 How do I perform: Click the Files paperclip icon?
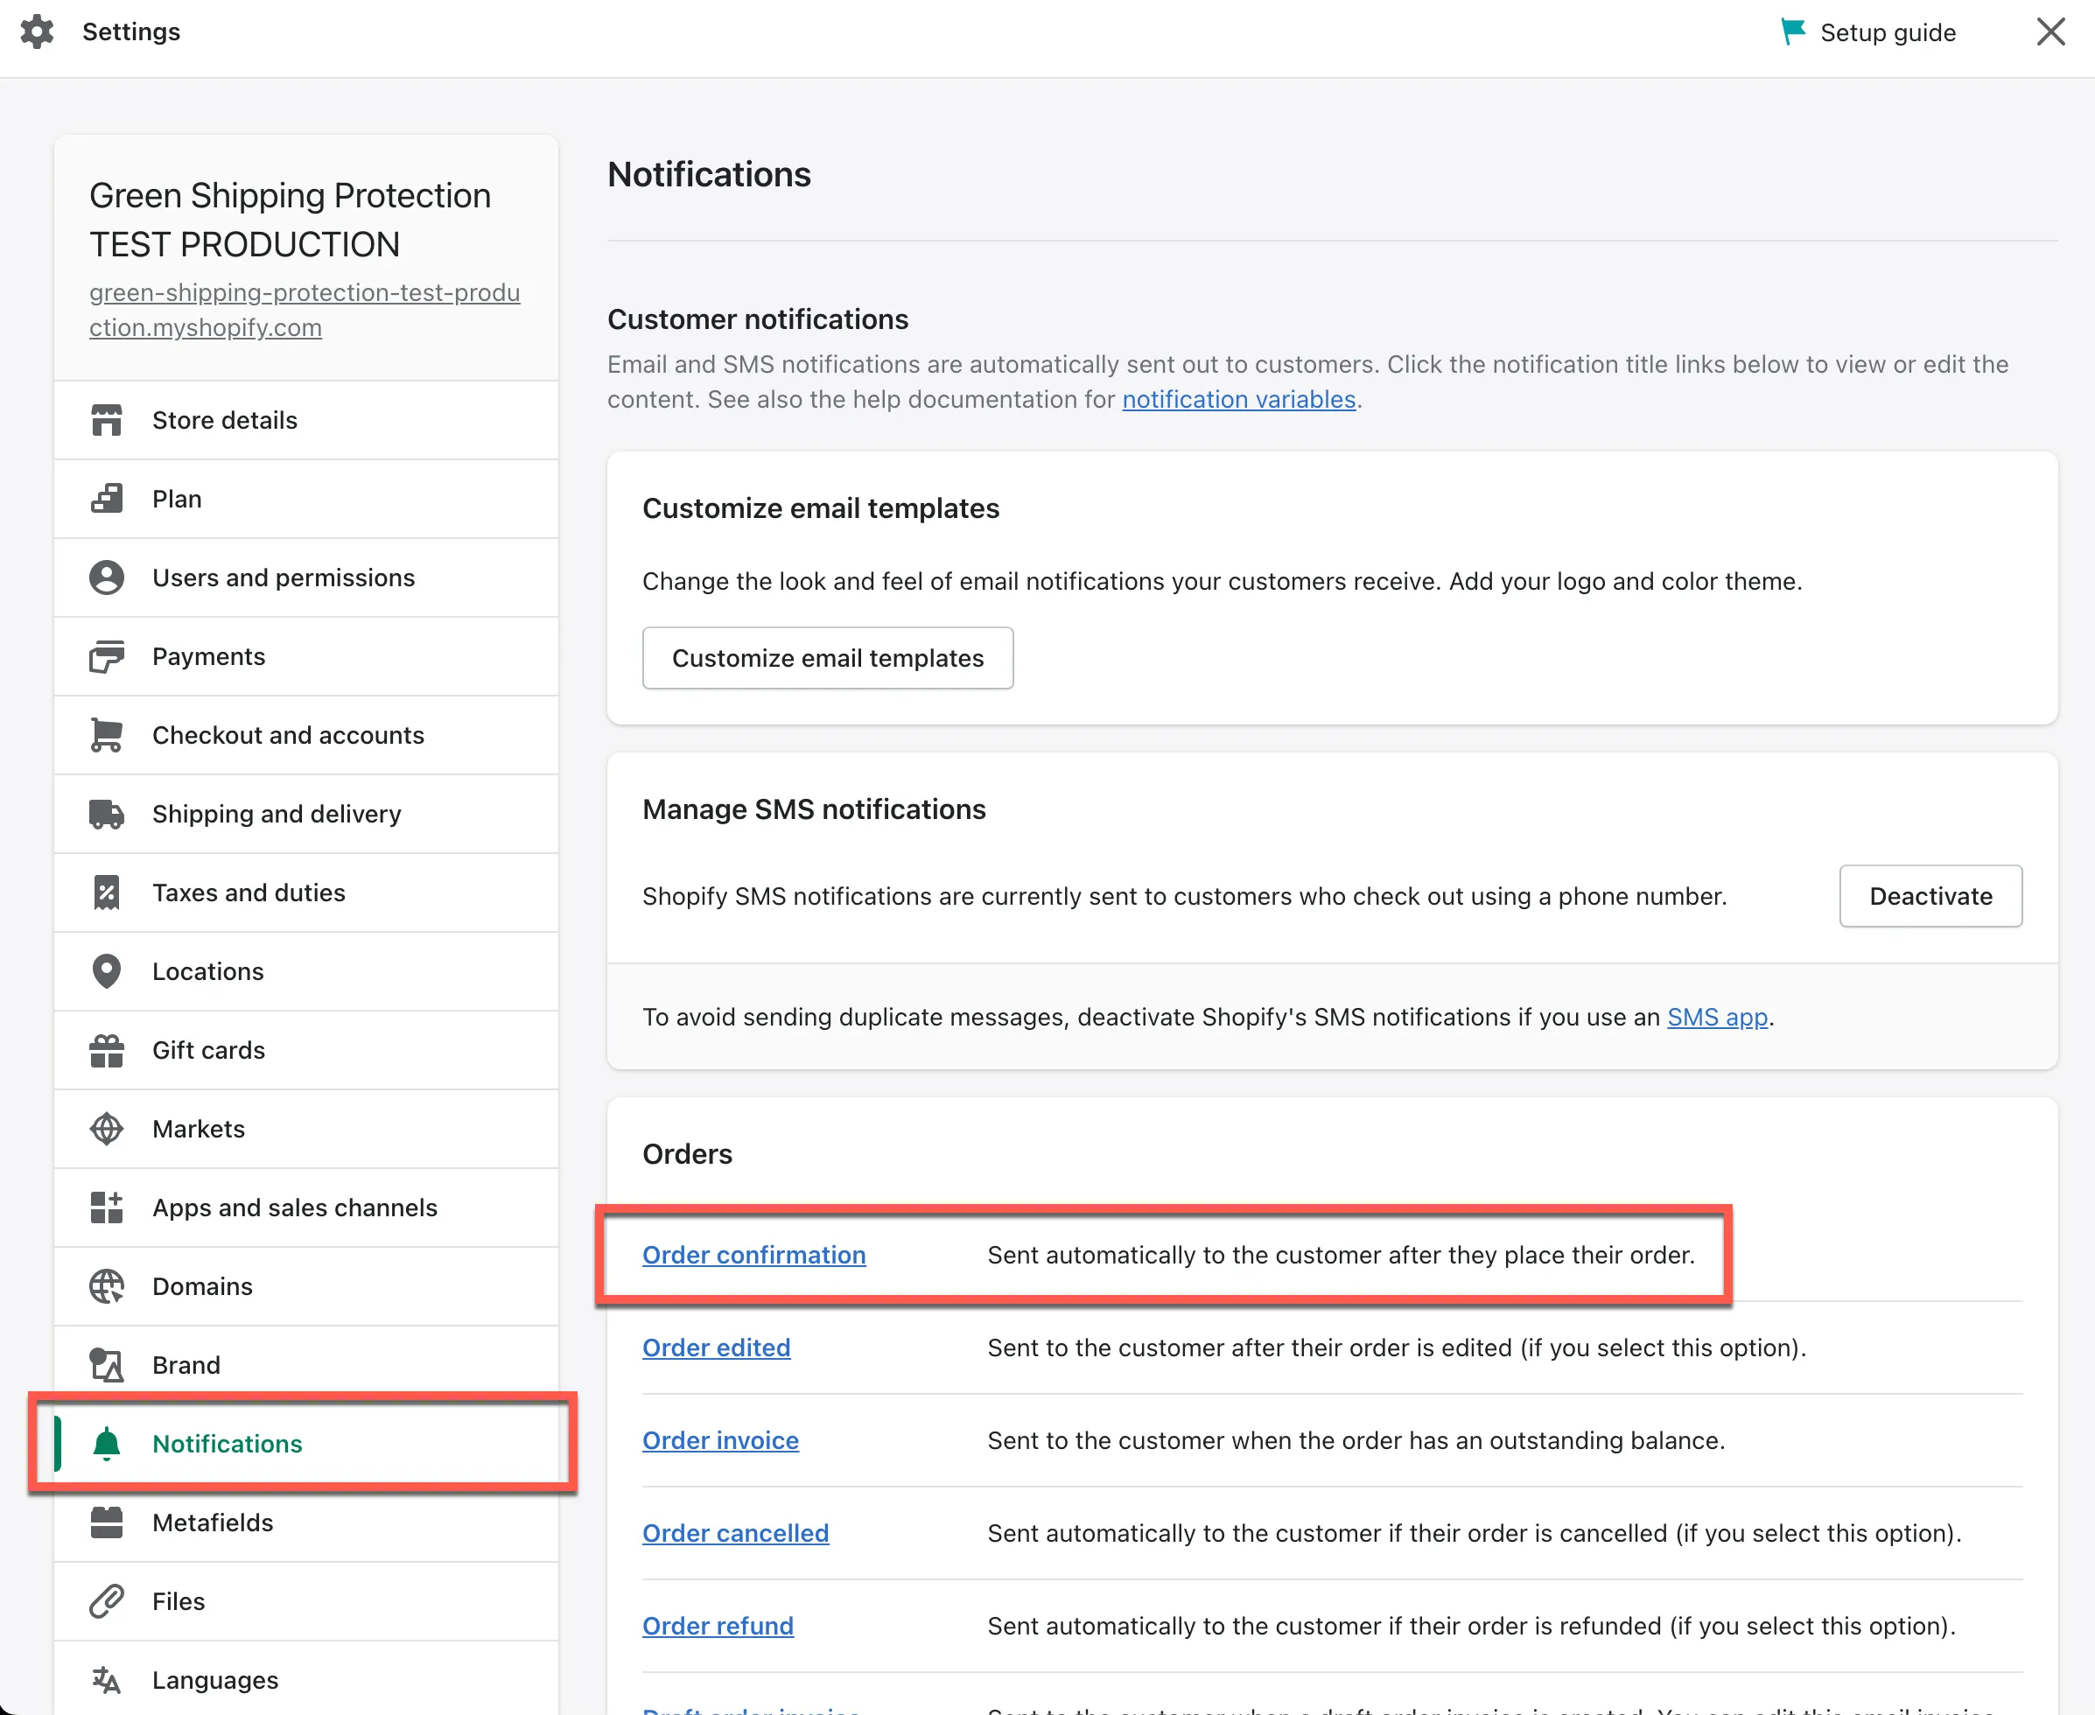(107, 1601)
